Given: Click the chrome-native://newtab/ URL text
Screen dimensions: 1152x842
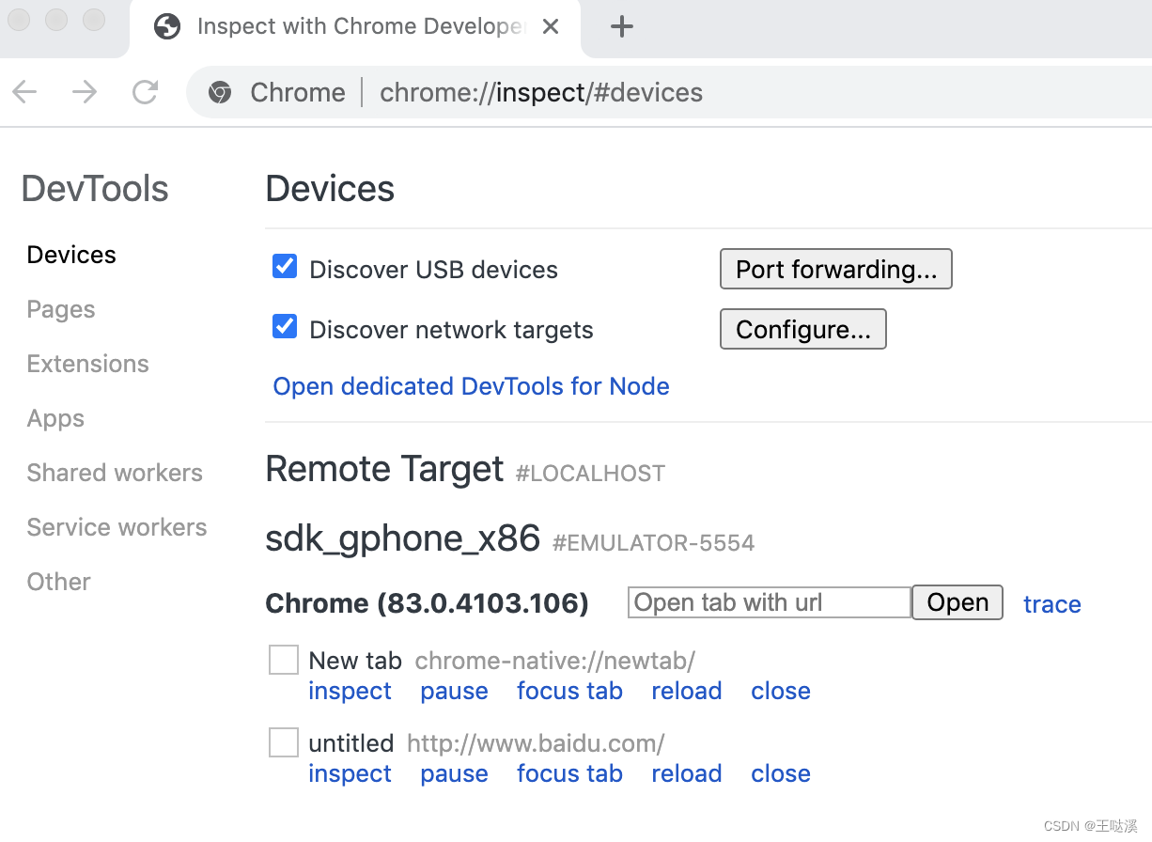Looking at the screenshot, I should pyautogui.click(x=555, y=661).
